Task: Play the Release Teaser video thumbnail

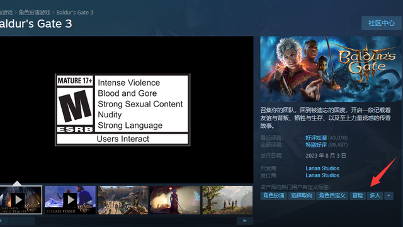Action: pos(70,200)
